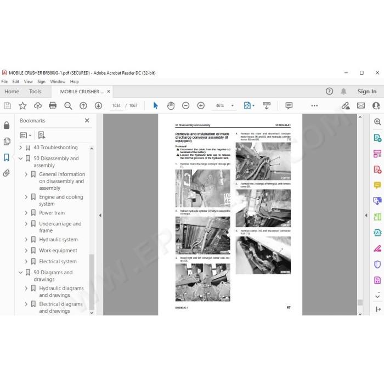Close the Bookmarks panel
Image resolution: width=384 pixels, height=384 pixels.
(x=87, y=121)
